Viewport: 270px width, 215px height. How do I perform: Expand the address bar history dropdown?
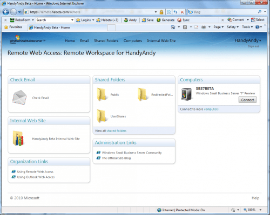[x=156, y=12]
